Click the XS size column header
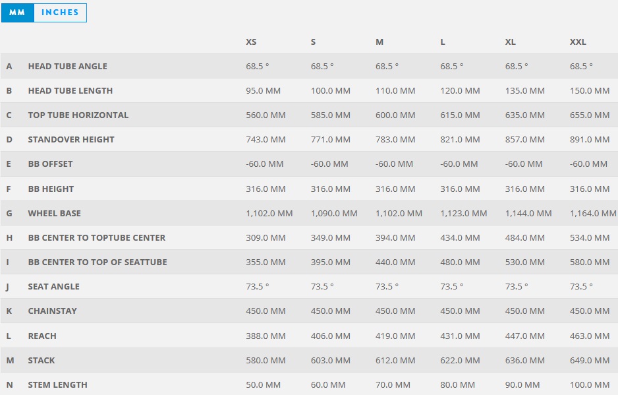 click(251, 42)
